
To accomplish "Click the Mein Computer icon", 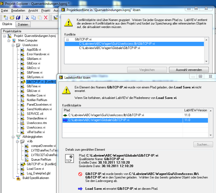I will point(14,40).
